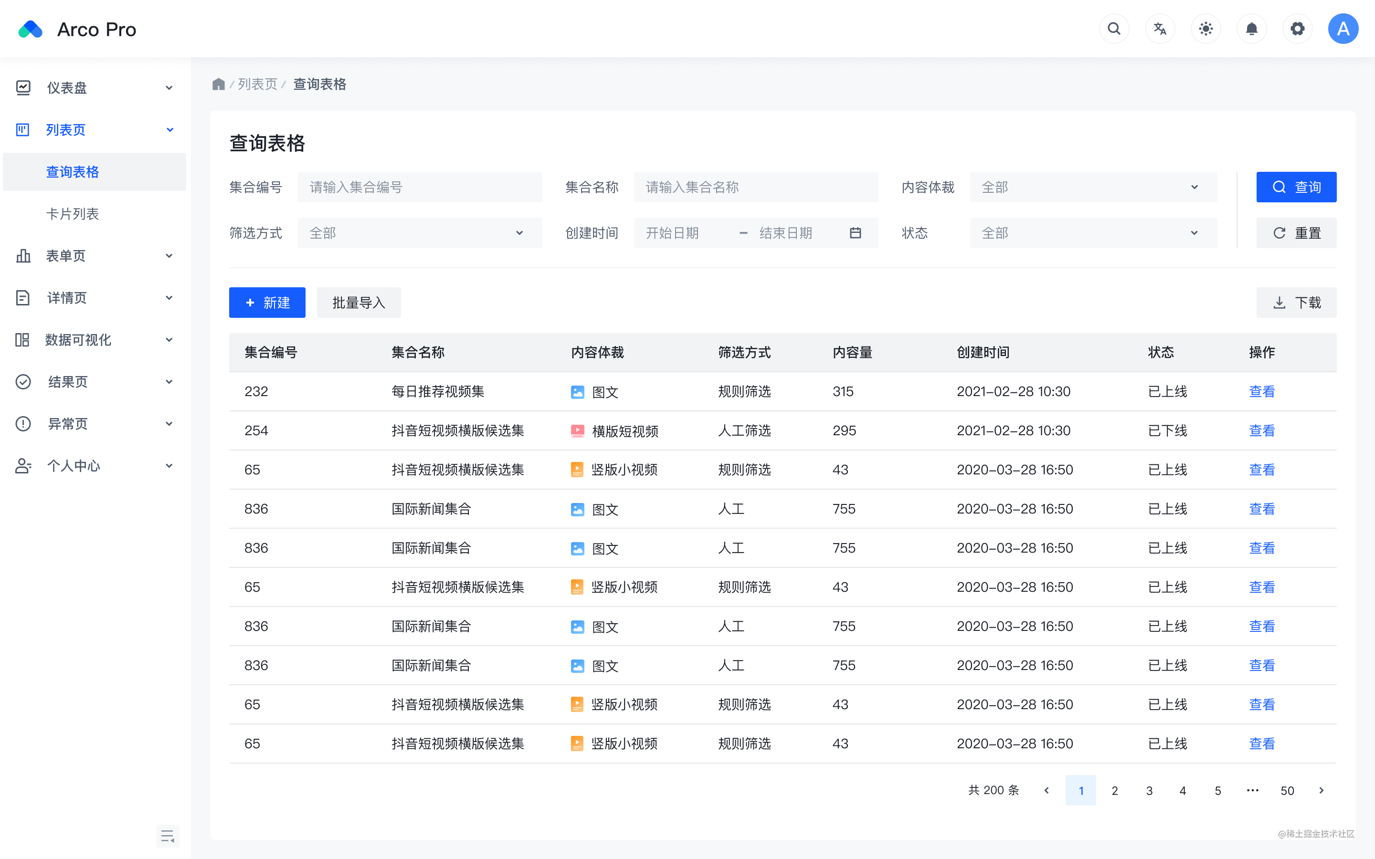Click the 集合名称 input field
This screenshot has width=1375, height=859.
click(x=756, y=187)
